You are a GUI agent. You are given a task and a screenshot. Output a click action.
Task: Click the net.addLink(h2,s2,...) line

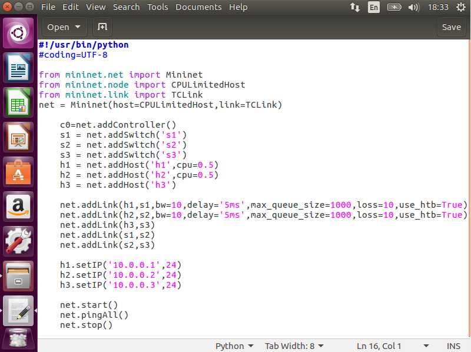tap(263, 215)
